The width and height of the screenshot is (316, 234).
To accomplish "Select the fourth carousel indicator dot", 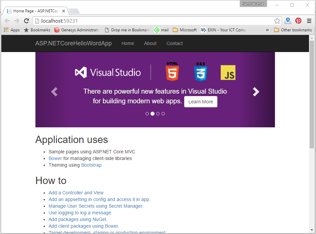I will (x=163, y=114).
